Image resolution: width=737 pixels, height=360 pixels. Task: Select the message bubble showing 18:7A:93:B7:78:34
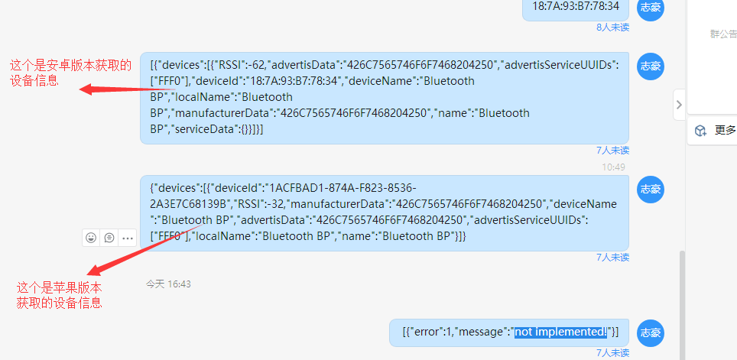576,8
